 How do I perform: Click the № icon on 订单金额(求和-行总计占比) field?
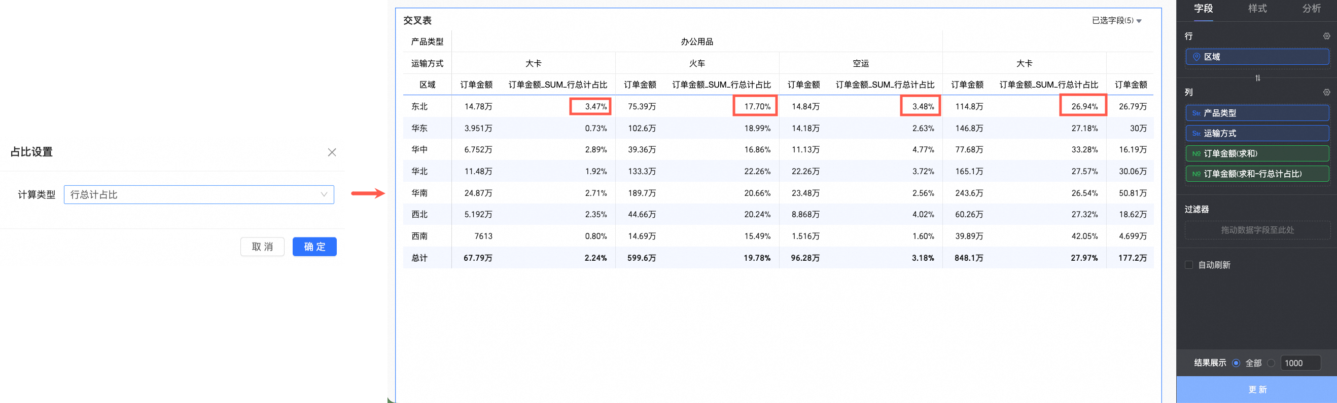[x=1196, y=174]
